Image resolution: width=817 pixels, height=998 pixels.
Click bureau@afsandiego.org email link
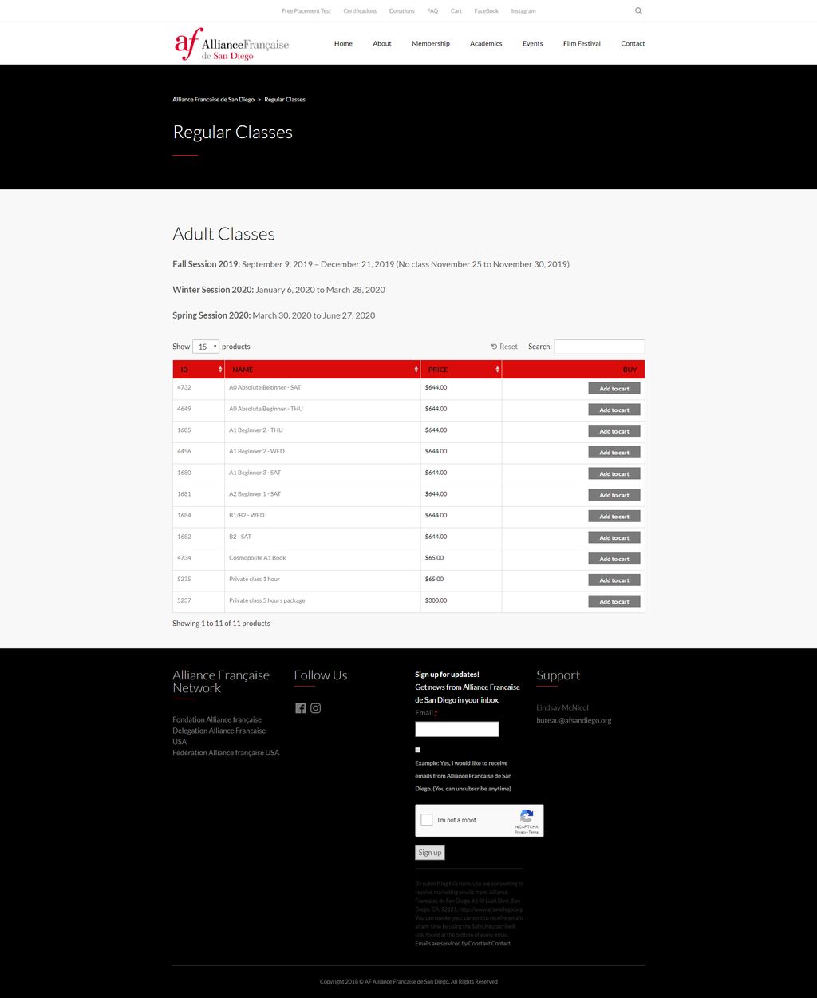[574, 721]
